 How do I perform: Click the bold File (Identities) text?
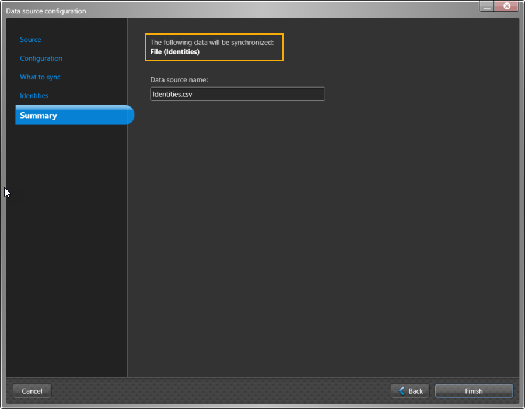174,51
